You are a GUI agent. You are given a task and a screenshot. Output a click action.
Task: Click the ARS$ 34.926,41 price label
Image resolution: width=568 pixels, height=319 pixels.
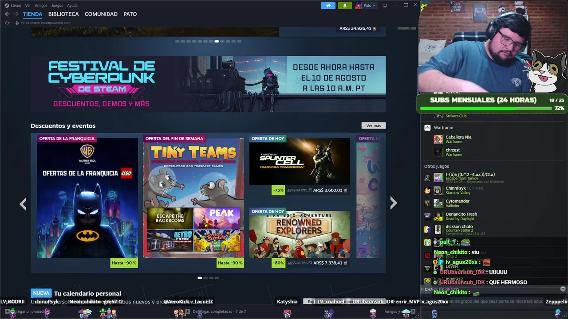pyautogui.click(x=355, y=28)
